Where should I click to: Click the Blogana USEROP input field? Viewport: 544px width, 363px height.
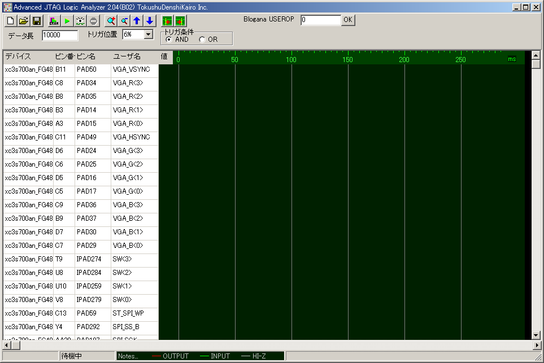[320, 20]
